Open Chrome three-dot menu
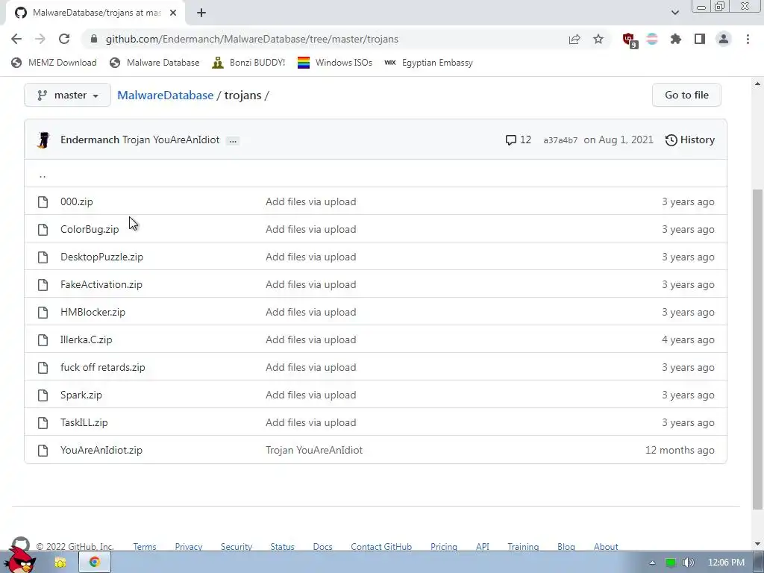764x573 pixels. click(748, 39)
